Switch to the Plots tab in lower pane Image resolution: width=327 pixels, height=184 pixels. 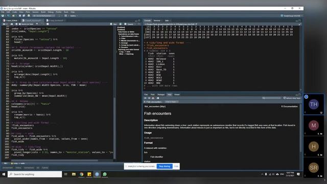153,95
